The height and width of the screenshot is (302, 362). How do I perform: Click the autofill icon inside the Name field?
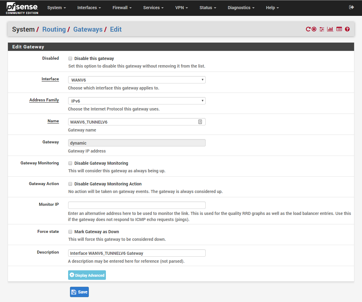(x=200, y=122)
